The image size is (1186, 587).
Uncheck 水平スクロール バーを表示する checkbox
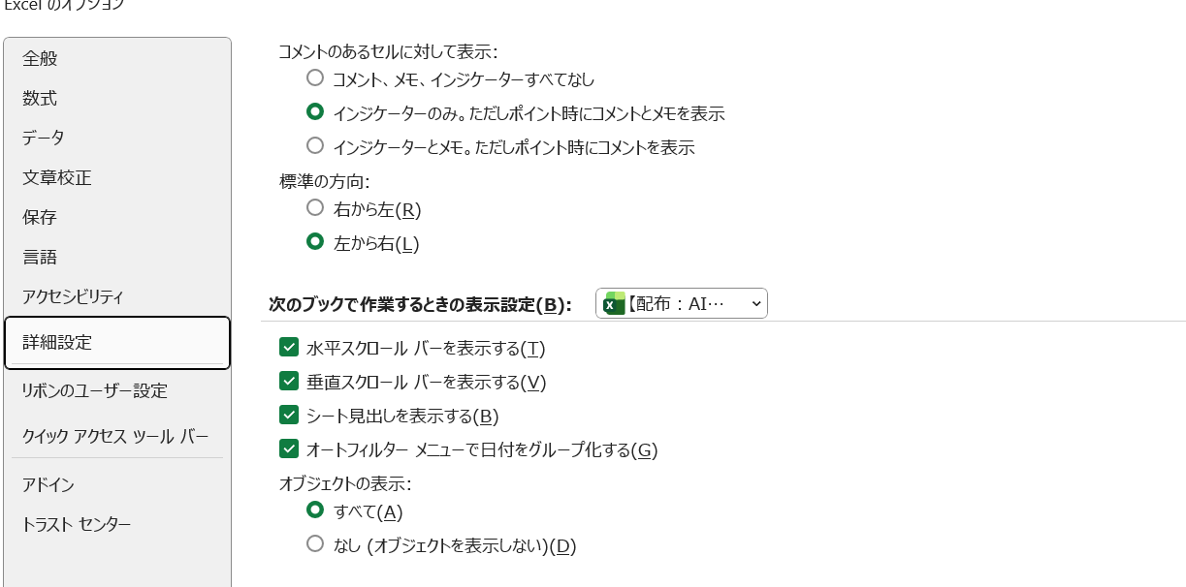tap(289, 348)
